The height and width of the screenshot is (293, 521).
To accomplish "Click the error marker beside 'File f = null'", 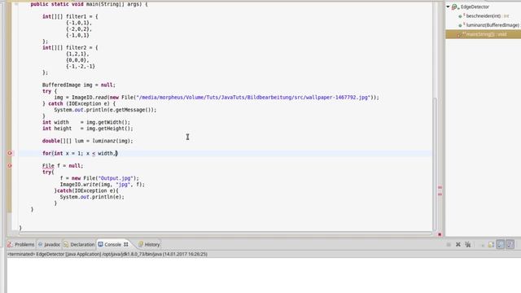I will pos(10,165).
